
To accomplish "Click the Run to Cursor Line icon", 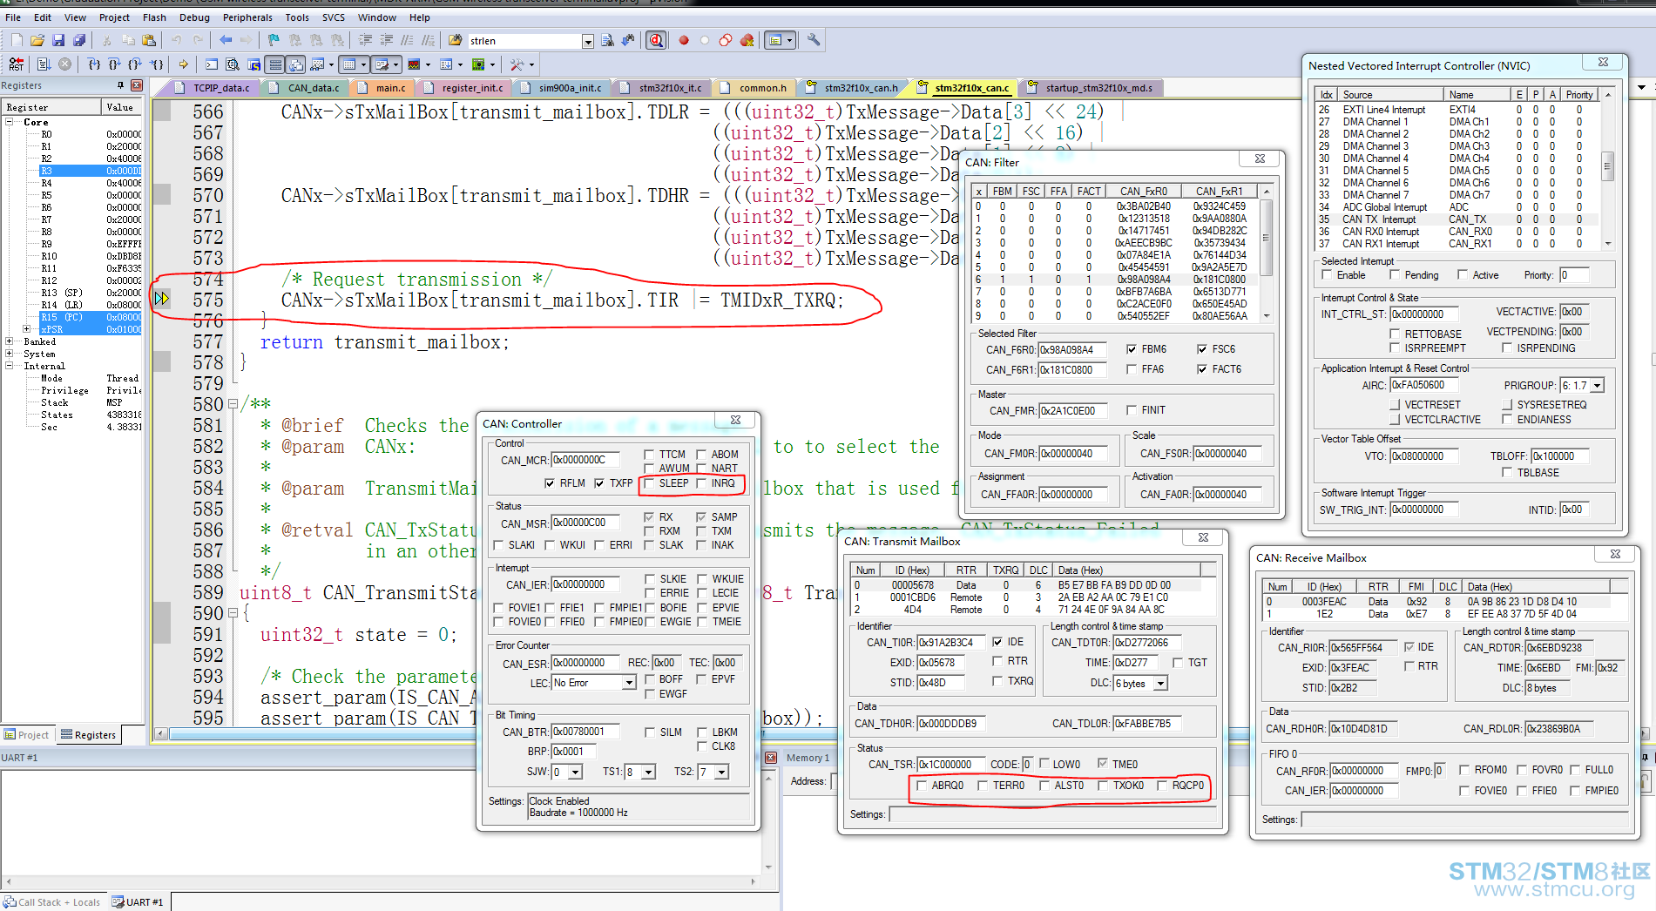I will point(156,64).
